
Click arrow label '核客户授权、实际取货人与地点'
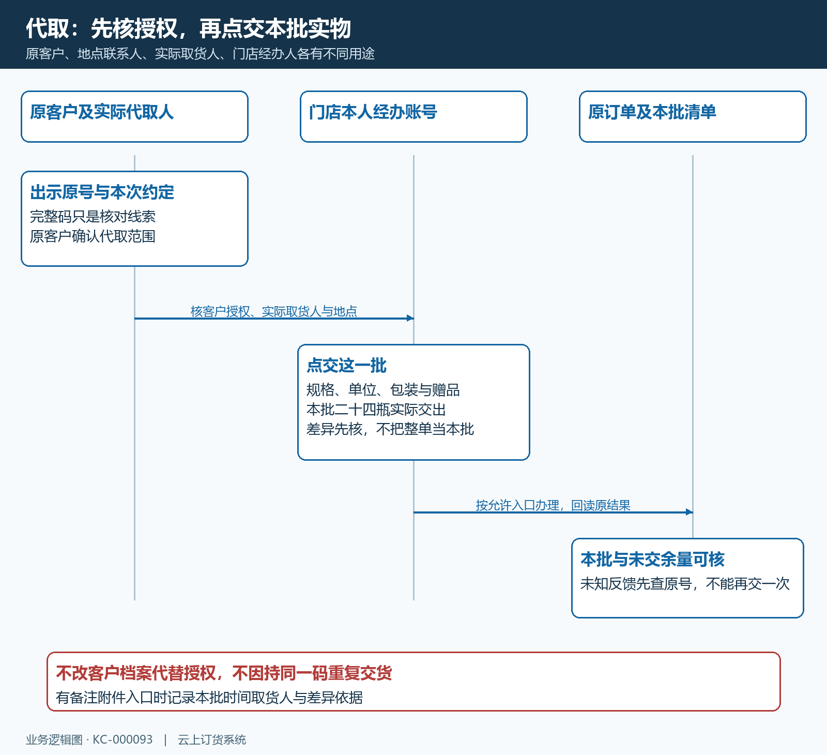tap(274, 311)
